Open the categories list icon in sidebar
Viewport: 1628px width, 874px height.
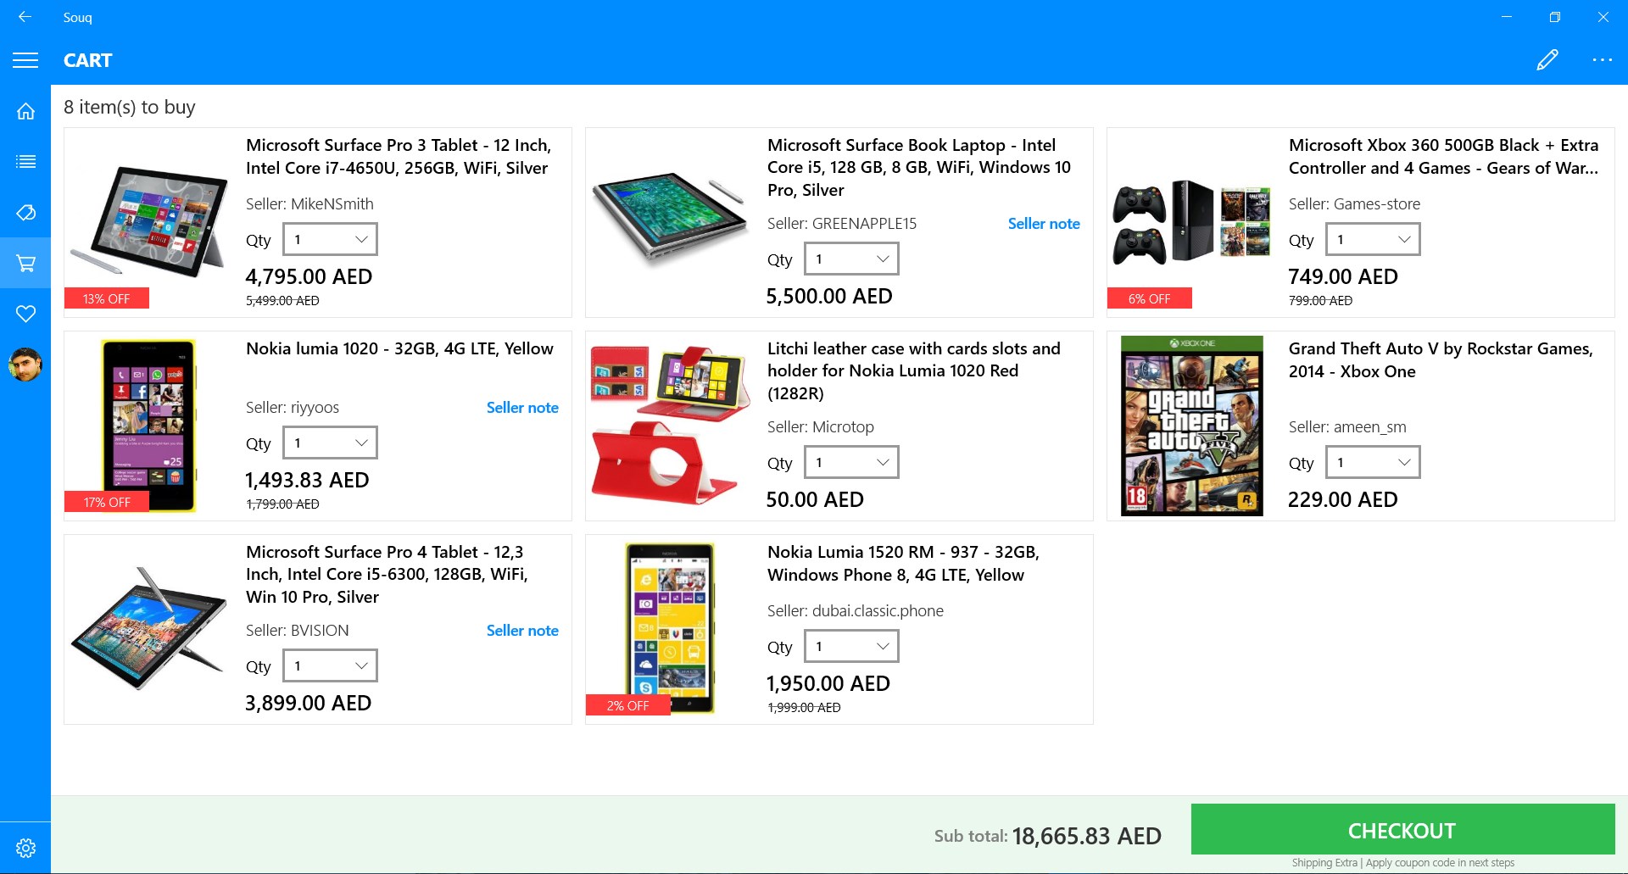click(x=25, y=162)
